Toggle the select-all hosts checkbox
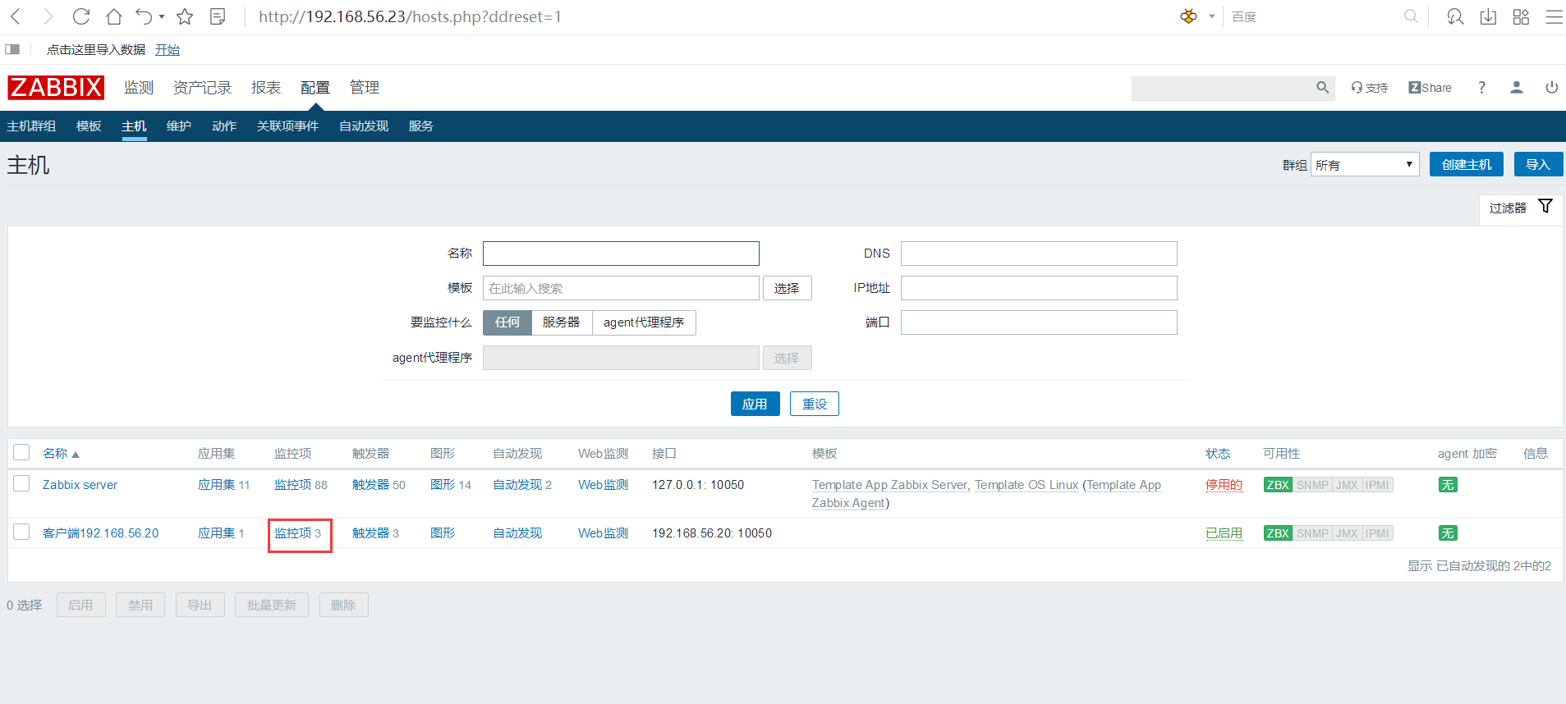The height and width of the screenshot is (704, 1566). coord(21,453)
